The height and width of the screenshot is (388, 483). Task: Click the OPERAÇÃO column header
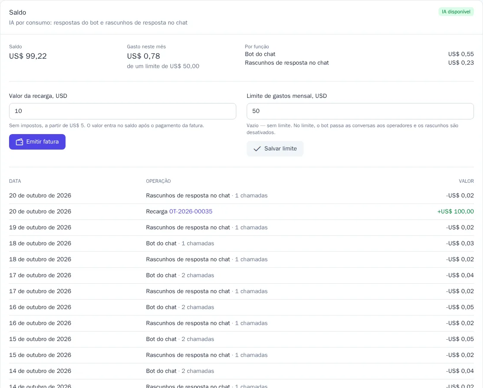pyautogui.click(x=158, y=181)
